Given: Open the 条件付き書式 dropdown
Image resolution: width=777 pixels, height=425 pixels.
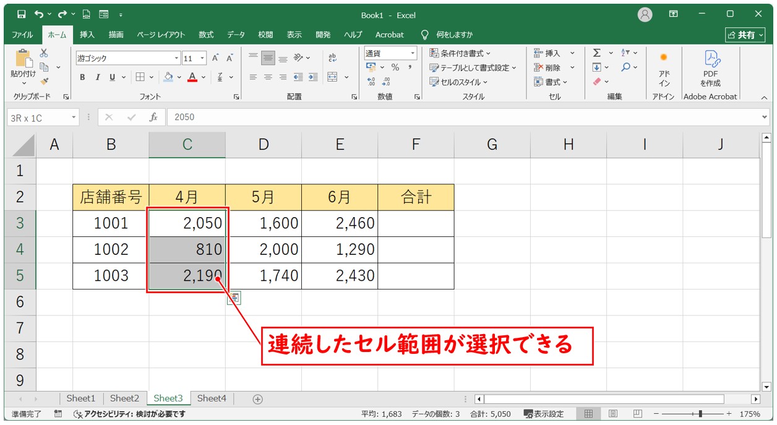Looking at the screenshot, I should [x=460, y=53].
